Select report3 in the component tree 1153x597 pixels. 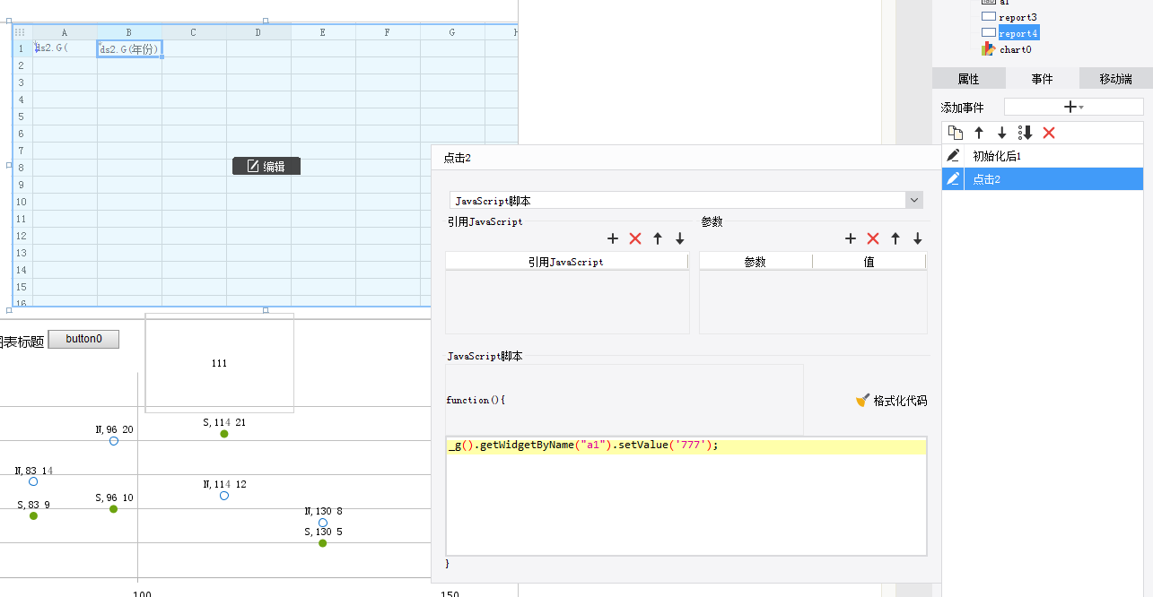pos(1018,17)
